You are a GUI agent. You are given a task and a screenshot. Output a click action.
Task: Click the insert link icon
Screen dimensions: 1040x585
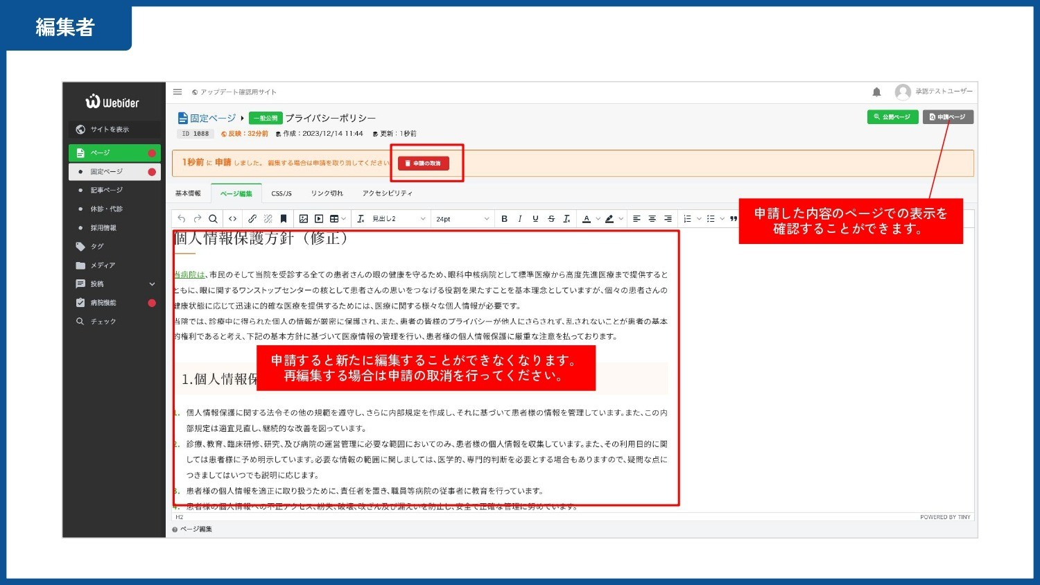tap(252, 219)
